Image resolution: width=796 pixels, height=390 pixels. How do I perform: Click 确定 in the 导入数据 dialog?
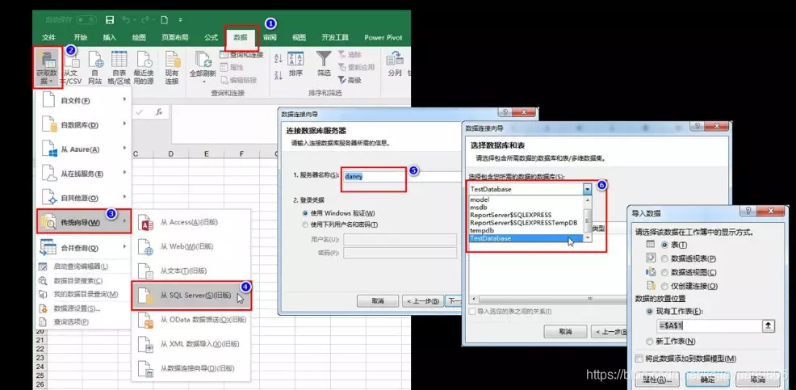point(708,380)
